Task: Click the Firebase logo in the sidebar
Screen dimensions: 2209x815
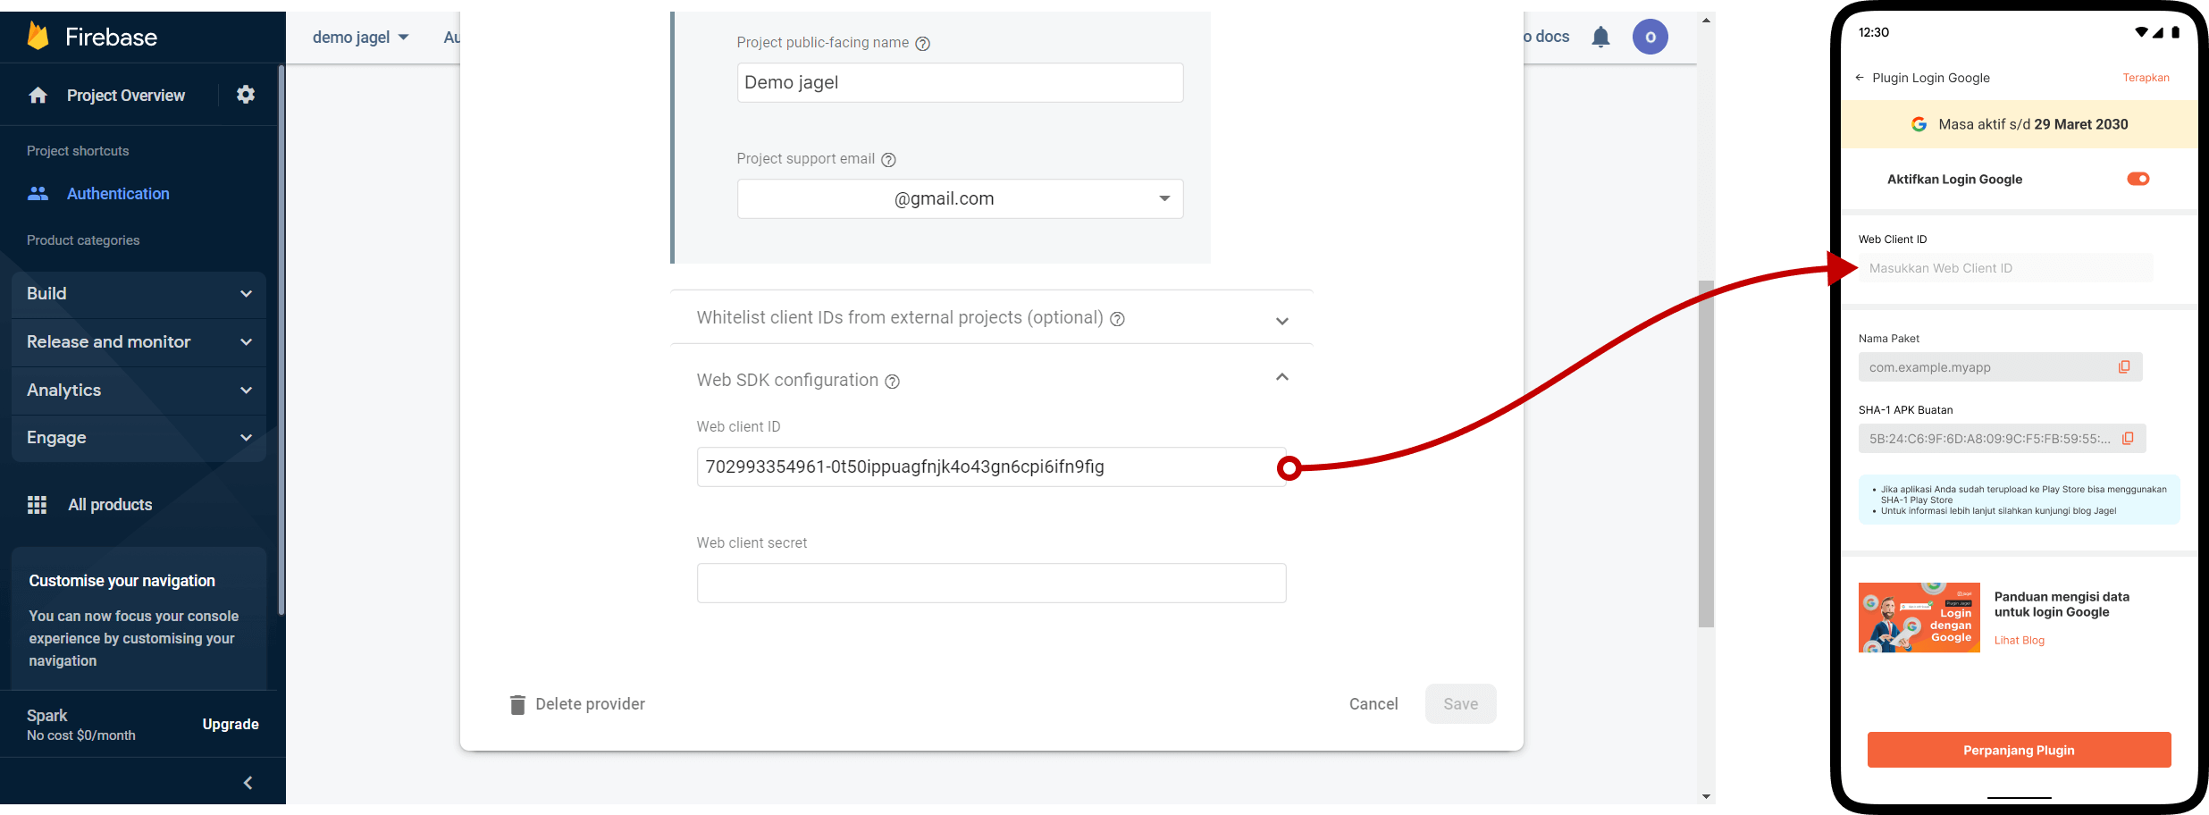Action: 38,36
